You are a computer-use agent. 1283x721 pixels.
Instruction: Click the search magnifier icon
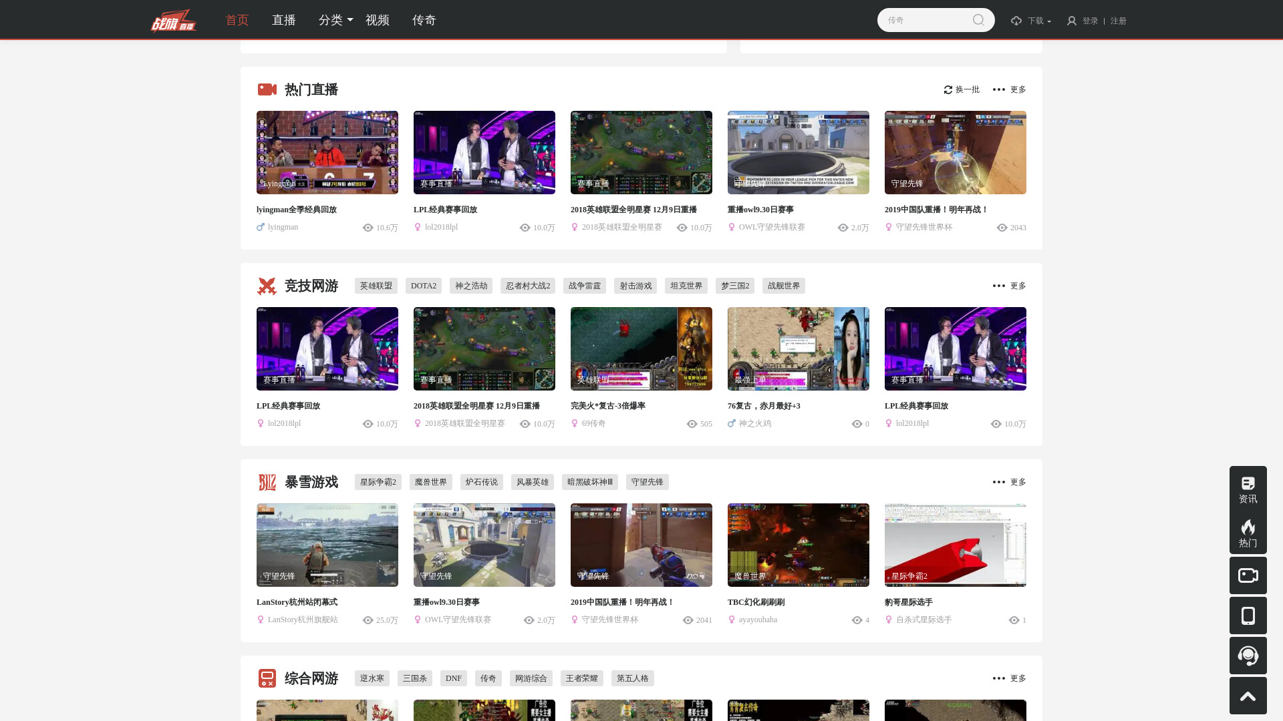[978, 20]
